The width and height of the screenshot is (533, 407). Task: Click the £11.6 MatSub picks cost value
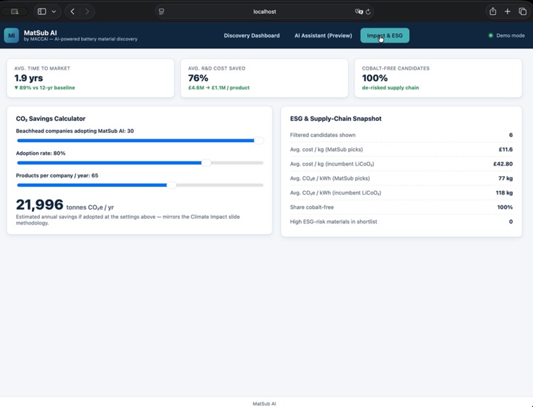(505, 150)
